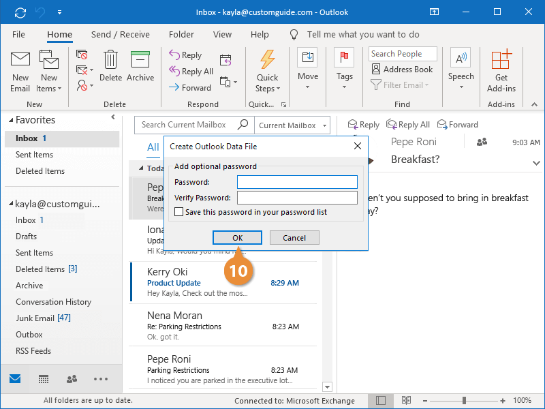Open the Customize Quick Access Toolbar arrow
The height and width of the screenshot is (409, 545).
[x=60, y=12]
